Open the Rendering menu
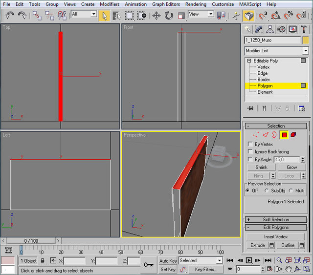313x275 pixels. 196,4
